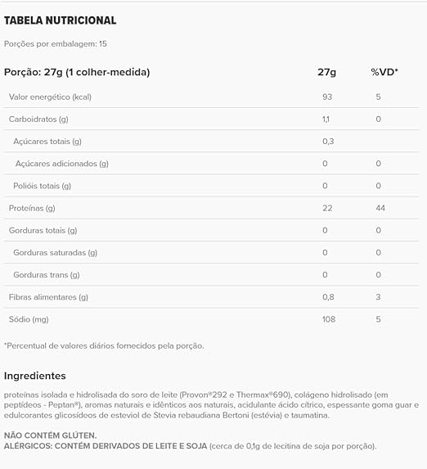Select the Valor energético (kcal) row label
Viewport: 427px width, 469px height.
tap(50, 97)
